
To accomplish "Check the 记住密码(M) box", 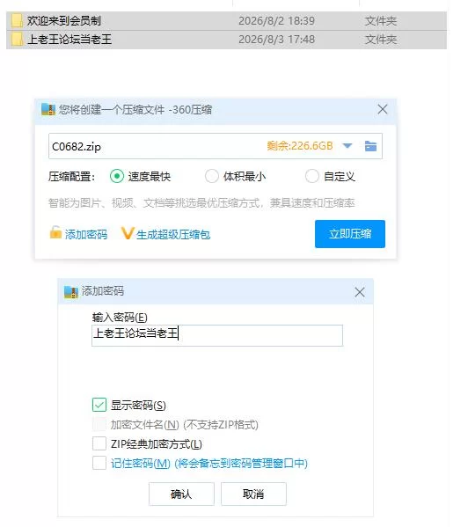I will click(x=99, y=463).
